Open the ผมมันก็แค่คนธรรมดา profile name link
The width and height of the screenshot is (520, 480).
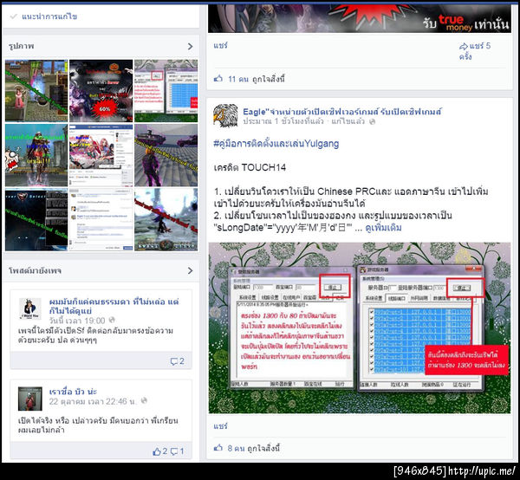click(x=114, y=306)
